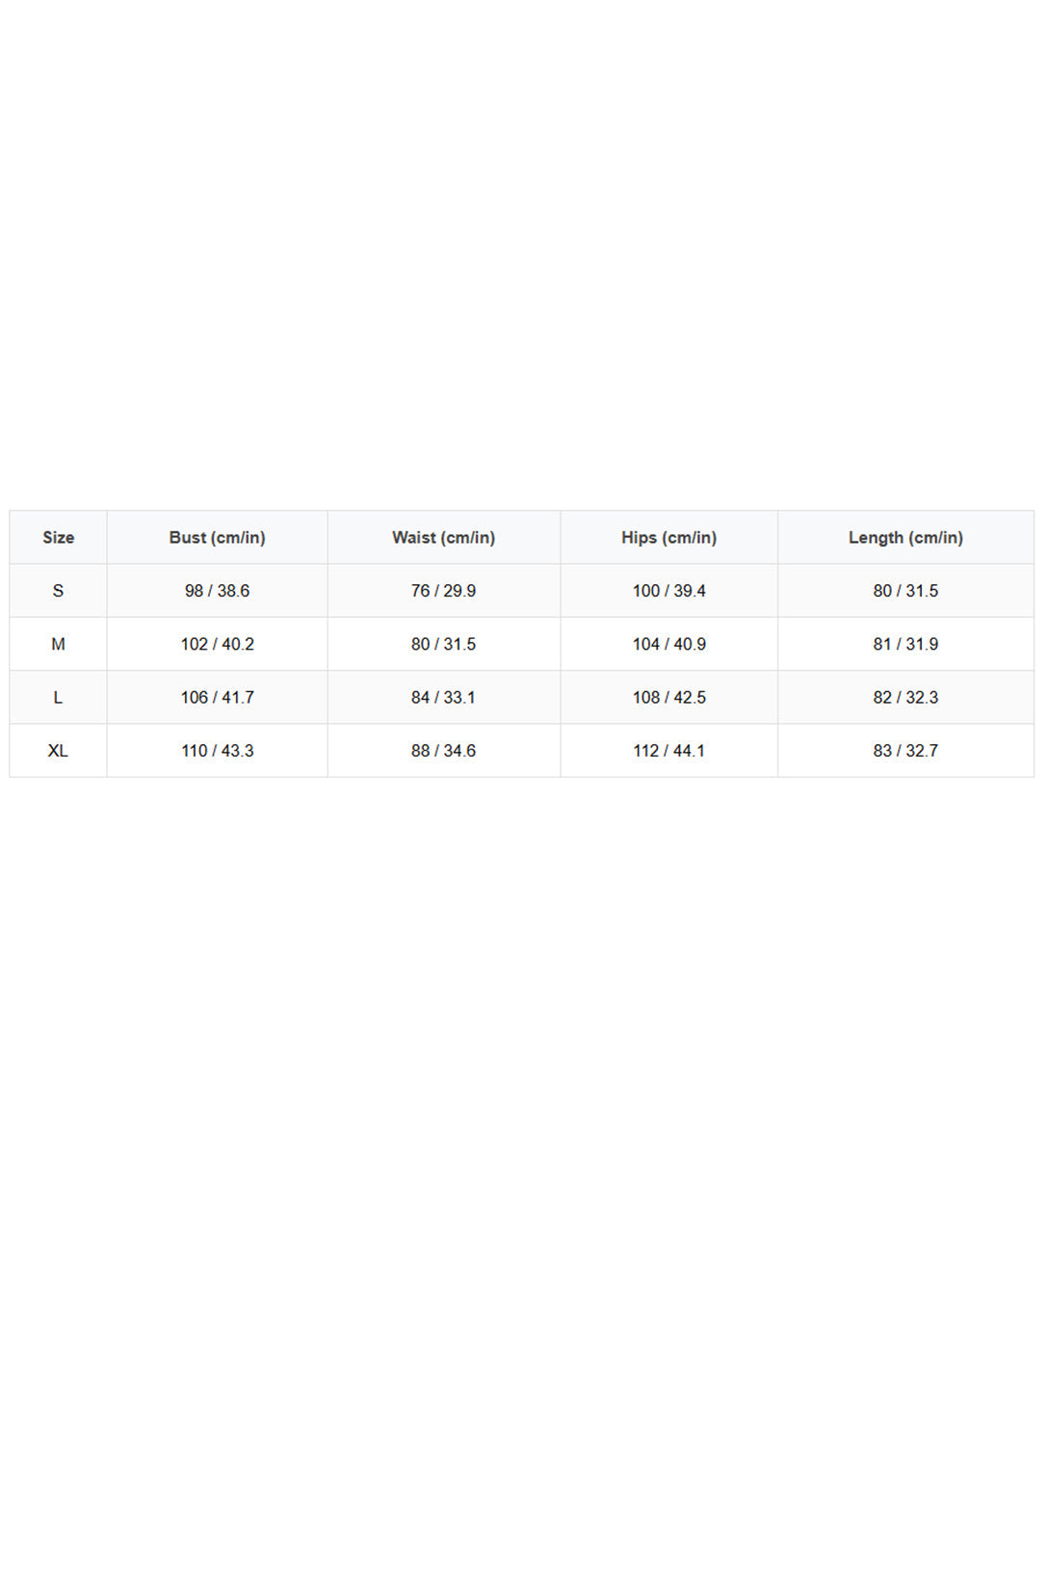This screenshot has height=1573, width=1048.
Task: Select bust value 106 / 41.7
Action: click(218, 697)
